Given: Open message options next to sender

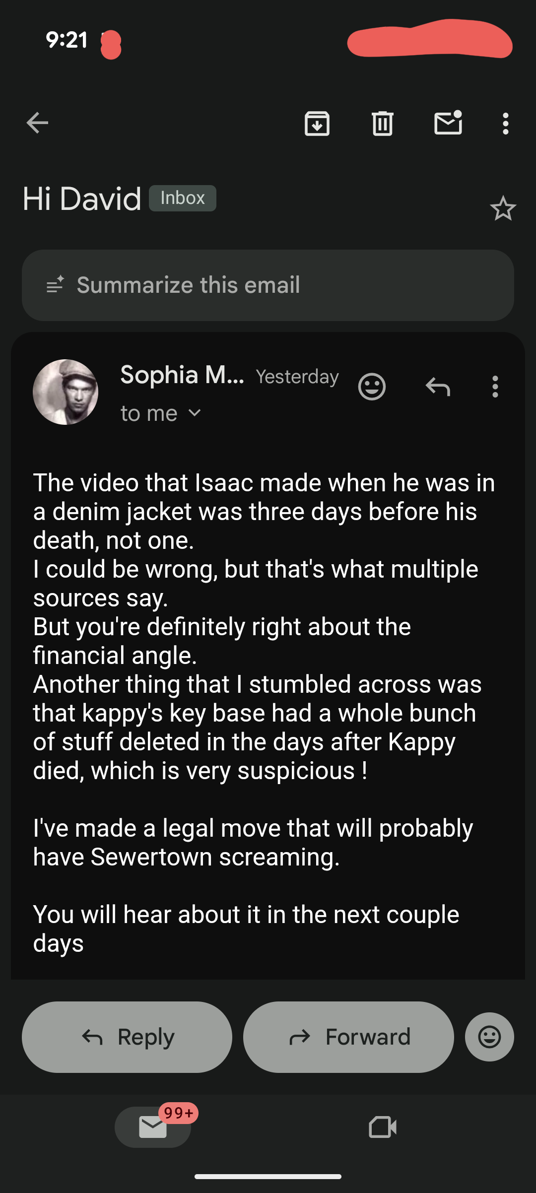Looking at the screenshot, I should pyautogui.click(x=495, y=387).
